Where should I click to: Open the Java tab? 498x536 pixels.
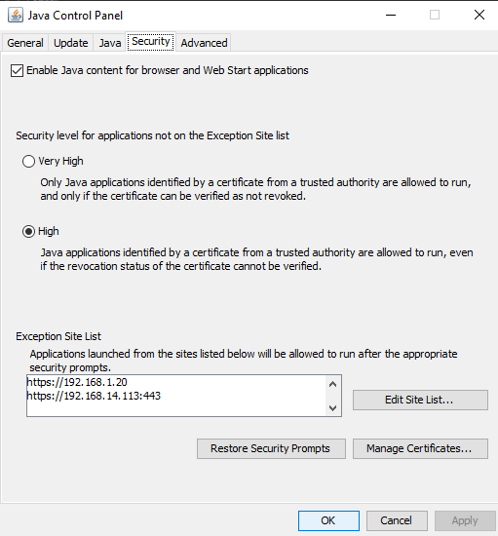110,43
